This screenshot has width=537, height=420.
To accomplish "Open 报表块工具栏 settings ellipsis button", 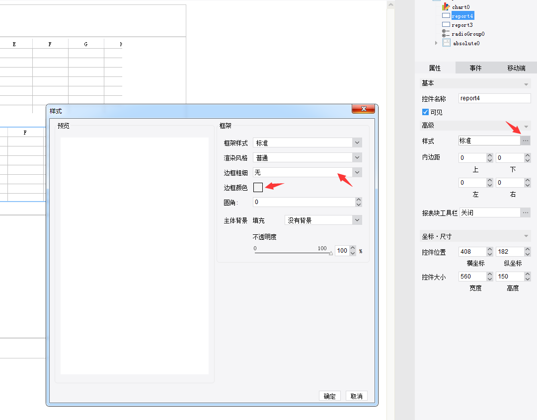I will [x=526, y=212].
